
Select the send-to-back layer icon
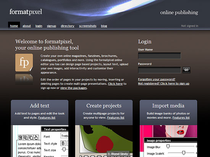point(31,137)
